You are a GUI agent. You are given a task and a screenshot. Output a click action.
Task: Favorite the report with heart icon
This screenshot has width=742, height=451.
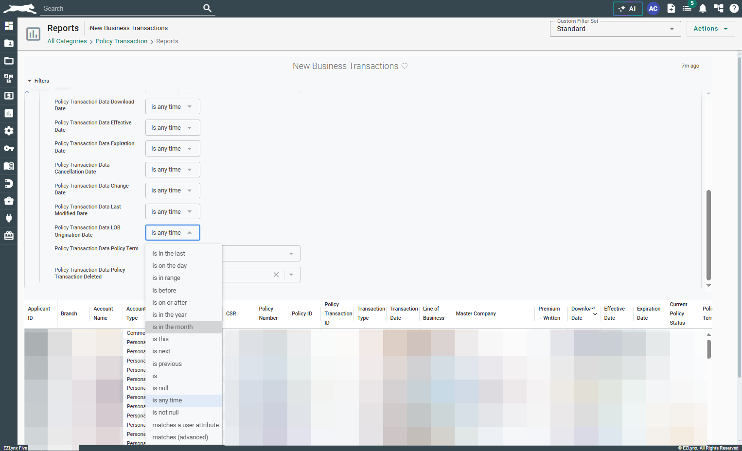point(405,66)
